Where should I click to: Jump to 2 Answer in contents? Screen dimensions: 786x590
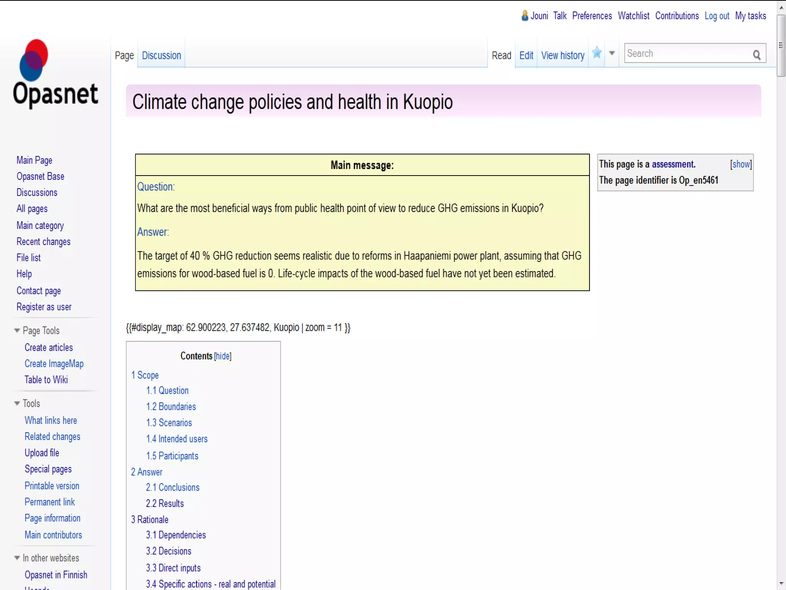[x=147, y=472]
